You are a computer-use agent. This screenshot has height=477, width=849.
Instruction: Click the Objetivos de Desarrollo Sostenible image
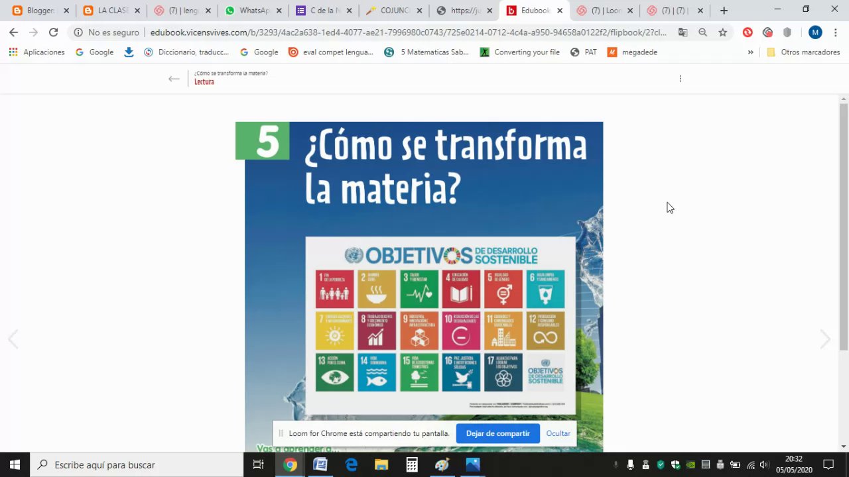[x=440, y=325]
